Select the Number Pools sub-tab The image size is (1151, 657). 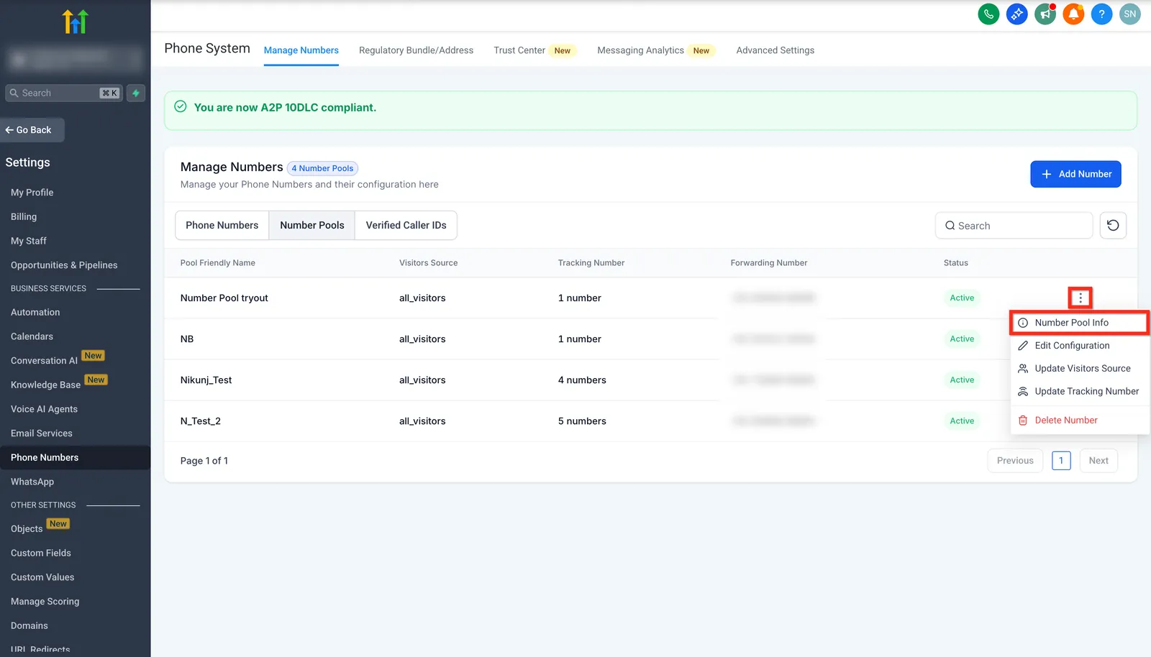[x=312, y=226]
